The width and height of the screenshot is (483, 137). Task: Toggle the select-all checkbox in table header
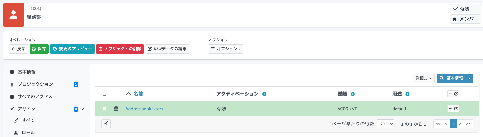click(104, 94)
